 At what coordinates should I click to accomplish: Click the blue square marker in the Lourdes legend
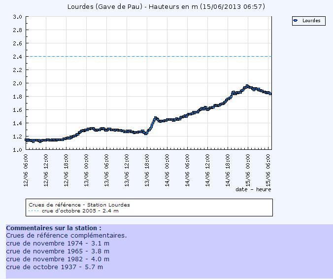(x=296, y=21)
